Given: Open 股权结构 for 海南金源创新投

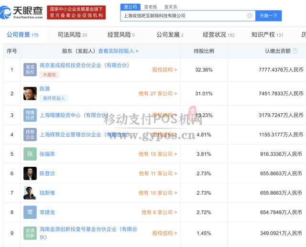Looking at the screenshot, I should [x=164, y=233].
